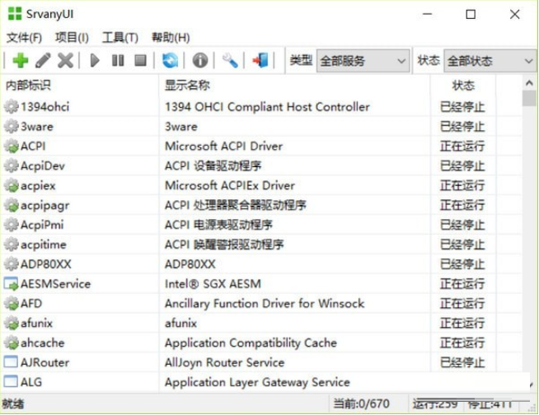Click the gear icon beside ahcache
The height and width of the screenshot is (415, 539).
pos(12,343)
